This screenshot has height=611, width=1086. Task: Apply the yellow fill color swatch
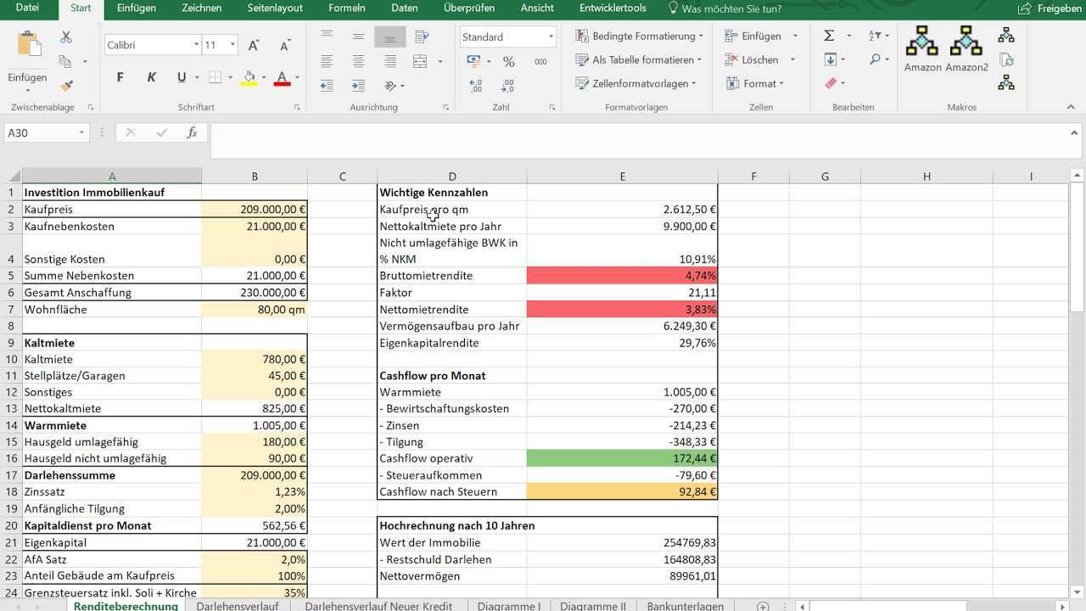pyautogui.click(x=249, y=78)
